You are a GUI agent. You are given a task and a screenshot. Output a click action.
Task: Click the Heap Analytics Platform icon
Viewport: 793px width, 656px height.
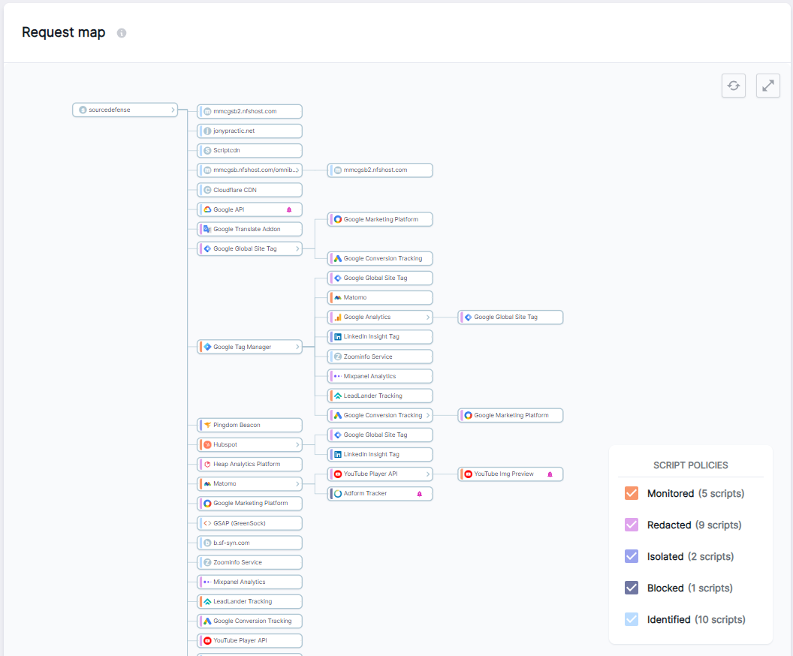coord(207,465)
